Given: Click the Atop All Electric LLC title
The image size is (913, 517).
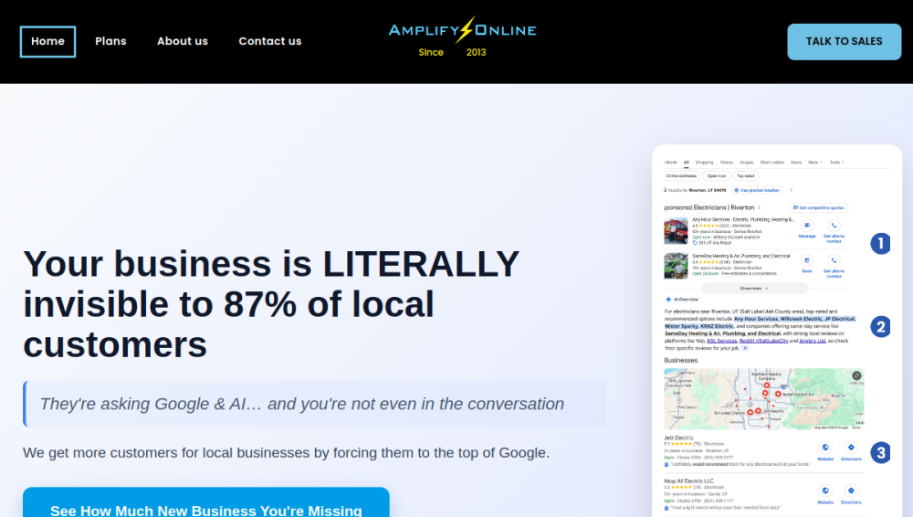Looking at the screenshot, I should point(688,481).
